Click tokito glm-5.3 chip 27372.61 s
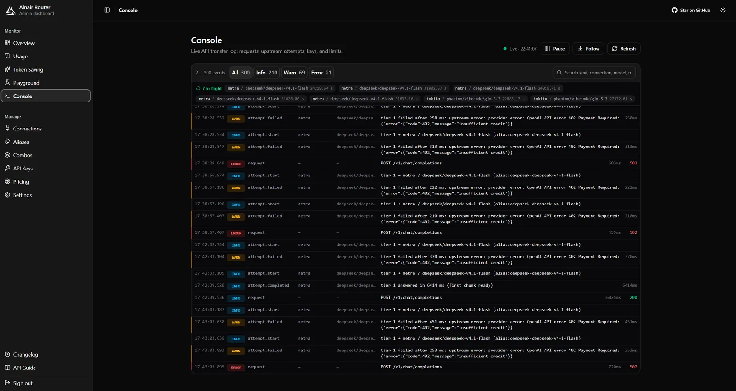The height and width of the screenshot is (391, 736). pyautogui.click(x=583, y=99)
